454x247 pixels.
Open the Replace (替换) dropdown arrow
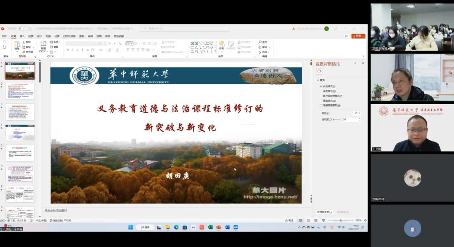(x=270, y=47)
